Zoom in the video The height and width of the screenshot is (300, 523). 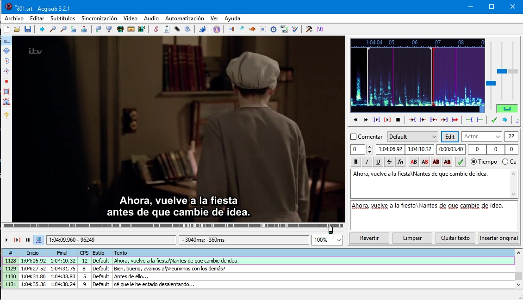(53, 29)
